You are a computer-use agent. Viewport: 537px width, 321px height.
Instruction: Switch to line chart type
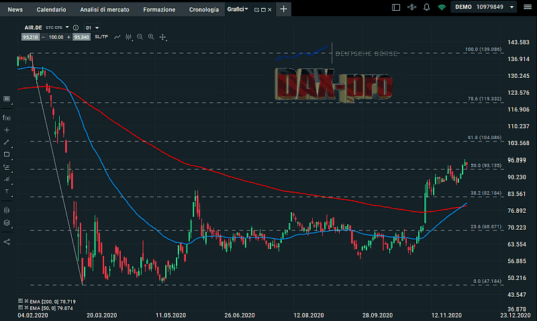pyautogui.click(x=117, y=37)
